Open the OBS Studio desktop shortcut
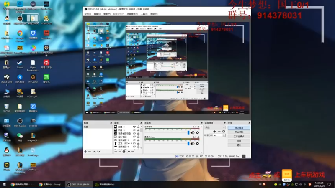This screenshot has height=188, width=335. coord(20,123)
